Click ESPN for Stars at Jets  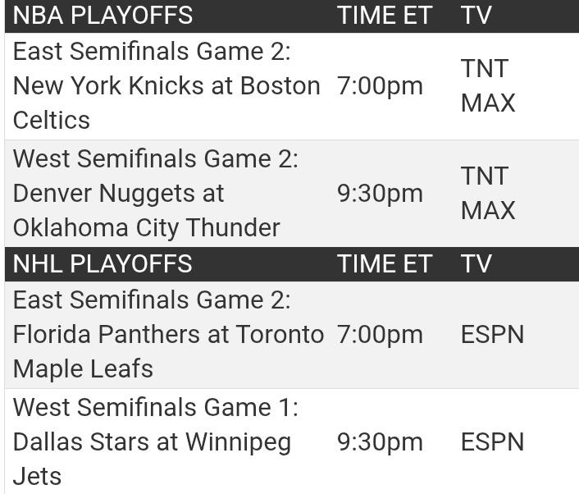493,442
